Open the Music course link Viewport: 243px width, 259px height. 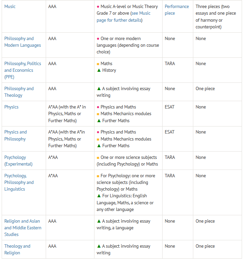(x=10, y=6)
